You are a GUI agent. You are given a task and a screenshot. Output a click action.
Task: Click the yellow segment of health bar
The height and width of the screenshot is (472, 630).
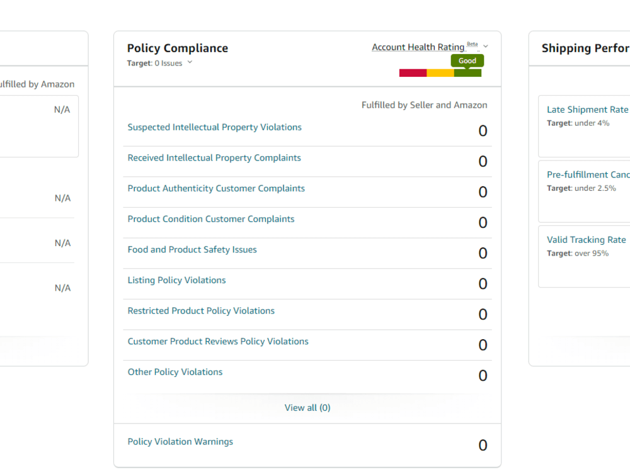[440, 73]
